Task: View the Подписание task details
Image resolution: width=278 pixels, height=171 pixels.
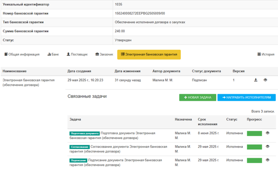Action: pos(267,160)
